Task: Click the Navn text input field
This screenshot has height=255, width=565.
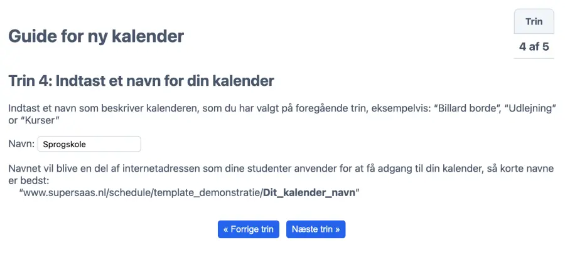Action: tap(89, 144)
